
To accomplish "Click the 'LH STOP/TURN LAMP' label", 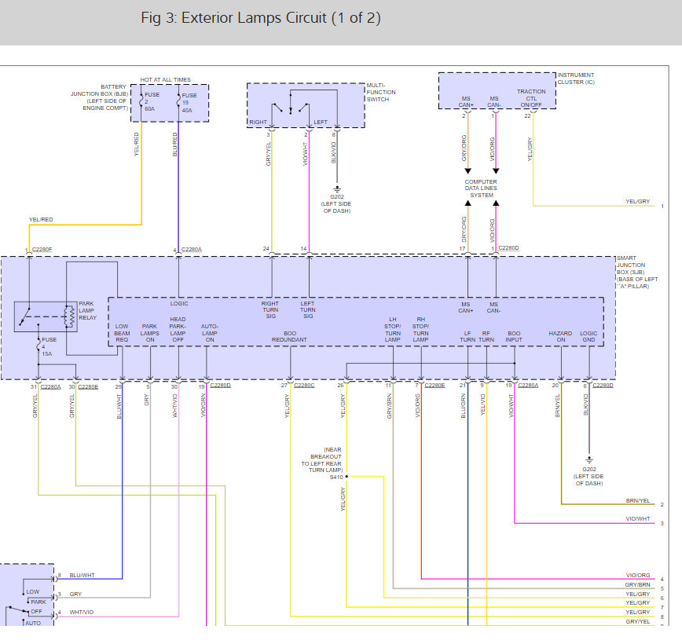I will coord(392,329).
